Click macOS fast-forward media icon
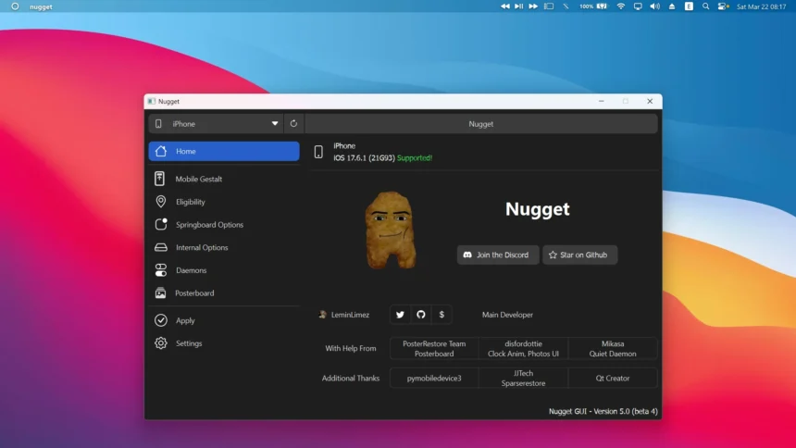 532,6
